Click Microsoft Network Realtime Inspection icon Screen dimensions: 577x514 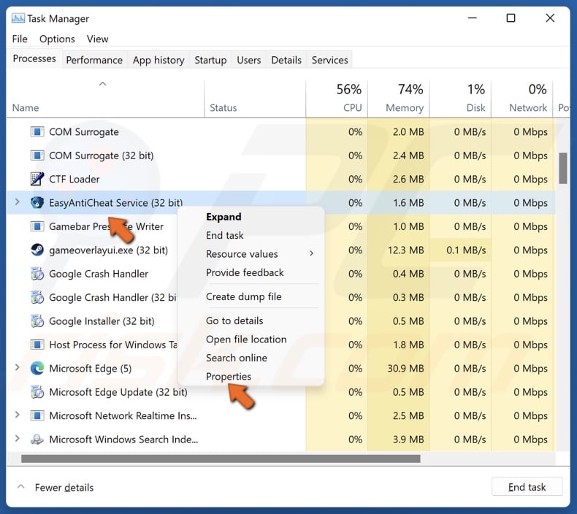pos(37,415)
